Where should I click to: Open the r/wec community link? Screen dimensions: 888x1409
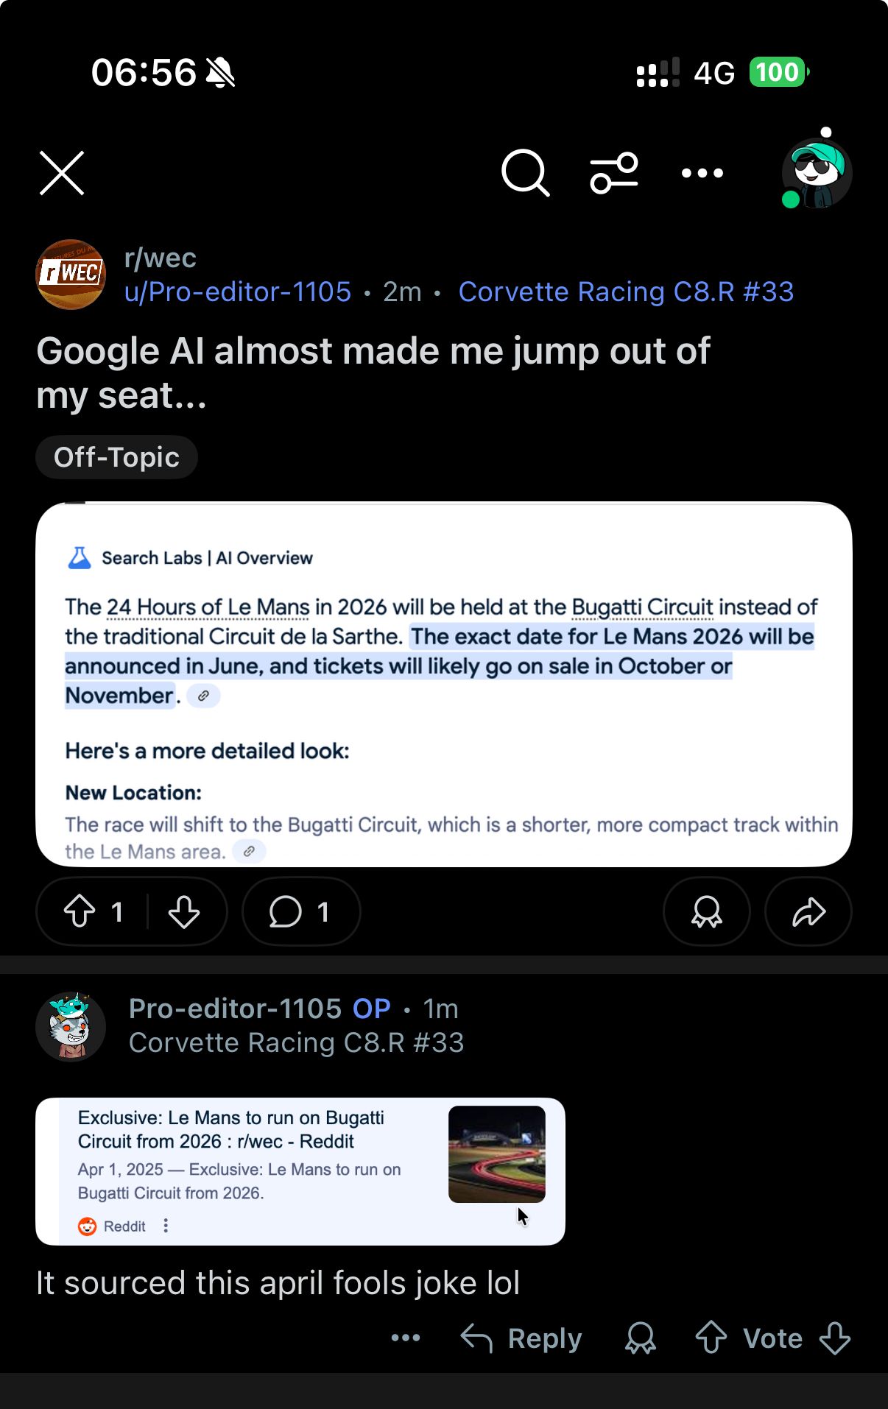click(x=160, y=258)
